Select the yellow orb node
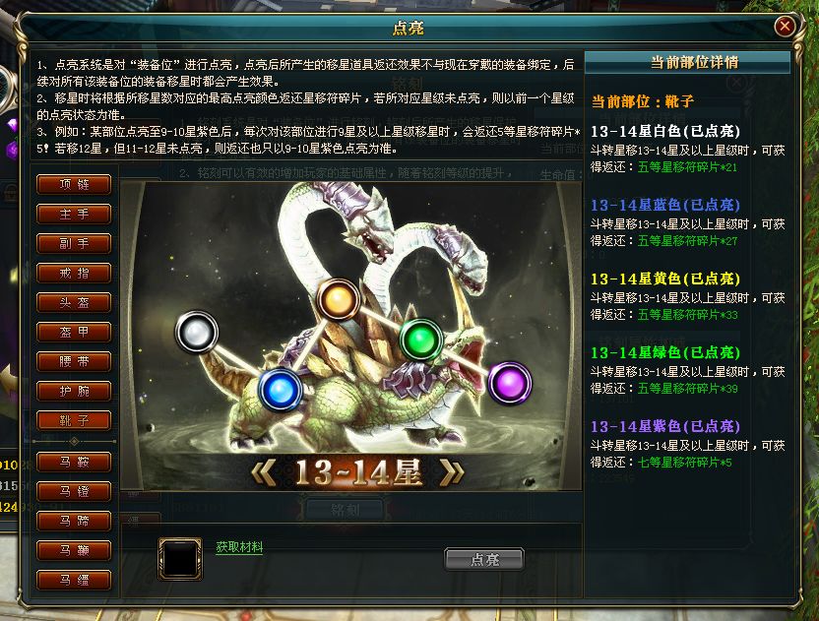 point(339,299)
